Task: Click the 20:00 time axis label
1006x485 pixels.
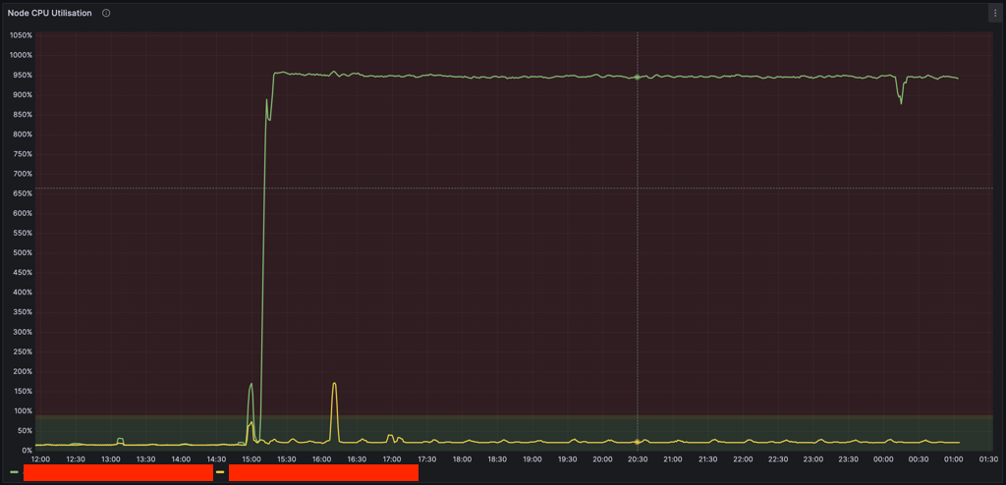Action: [x=602, y=459]
